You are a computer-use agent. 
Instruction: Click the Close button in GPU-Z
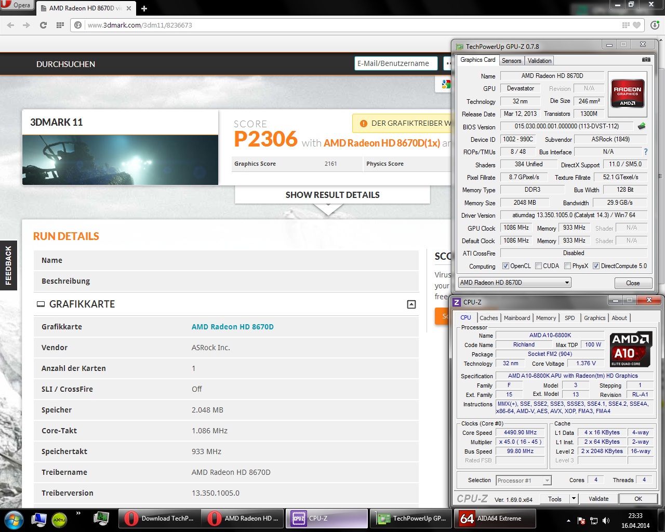pos(633,283)
